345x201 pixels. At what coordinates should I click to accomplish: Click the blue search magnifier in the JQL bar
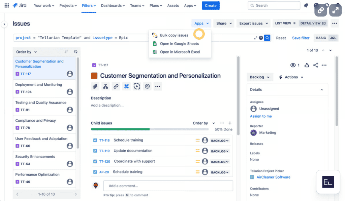pyautogui.click(x=267, y=38)
